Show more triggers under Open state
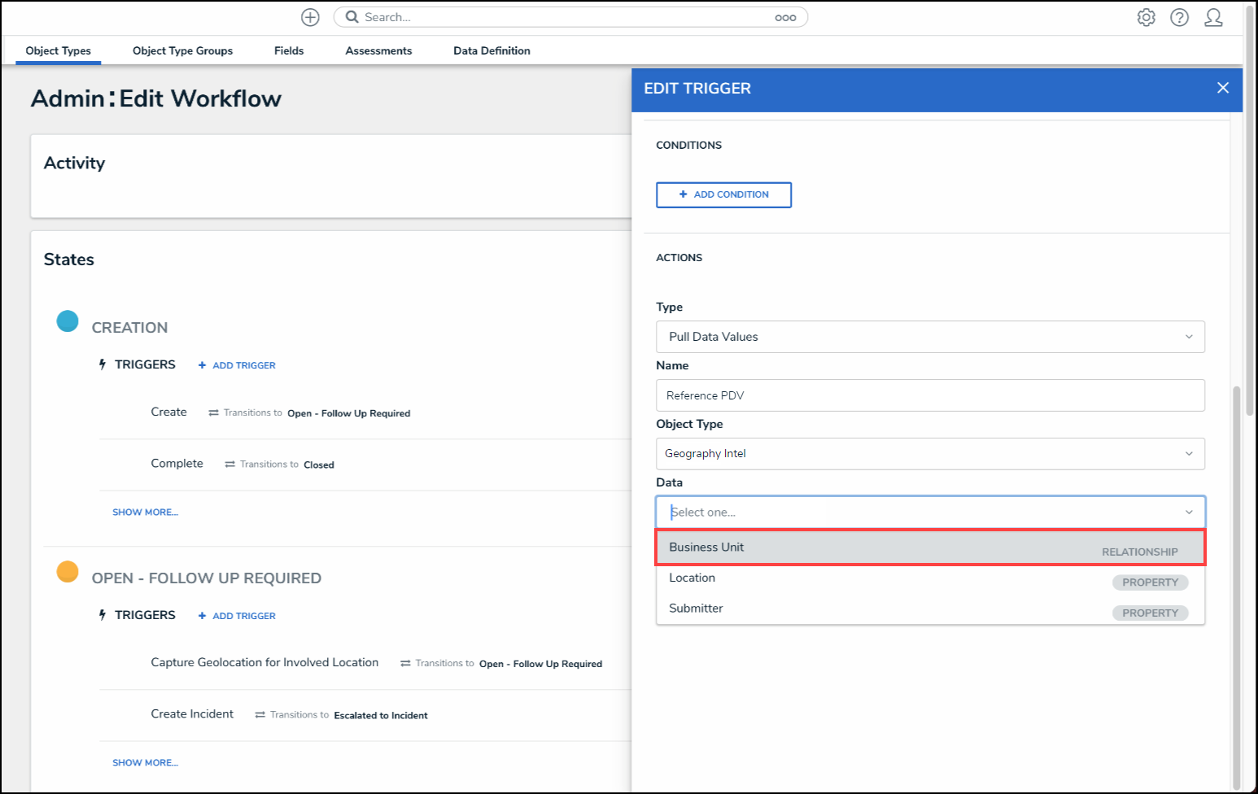Screen dimensions: 1258x794 pos(145,762)
